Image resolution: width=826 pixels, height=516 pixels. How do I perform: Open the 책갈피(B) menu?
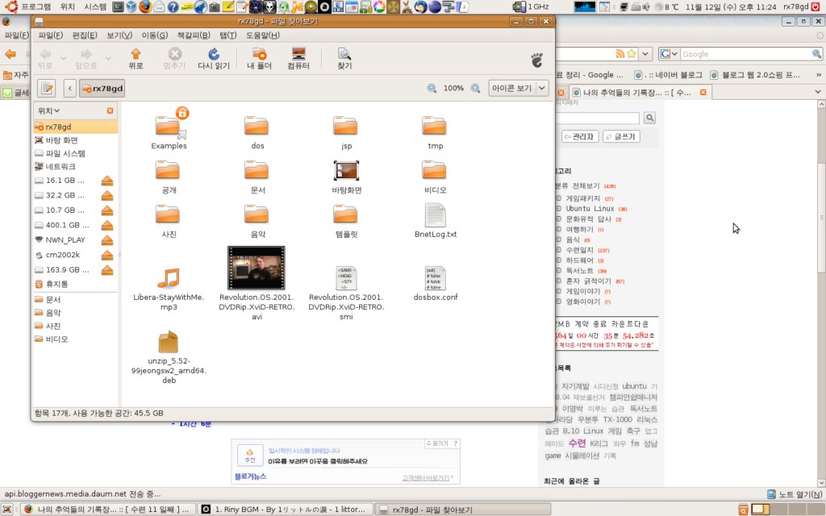[194, 35]
